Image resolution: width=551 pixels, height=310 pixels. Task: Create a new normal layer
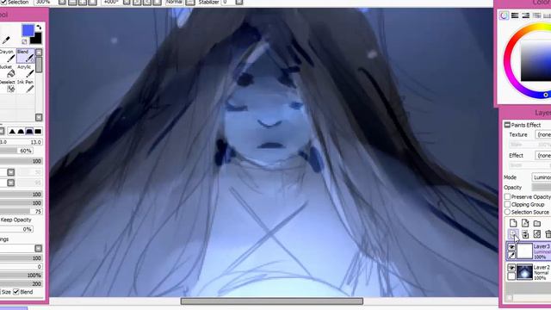(x=513, y=223)
